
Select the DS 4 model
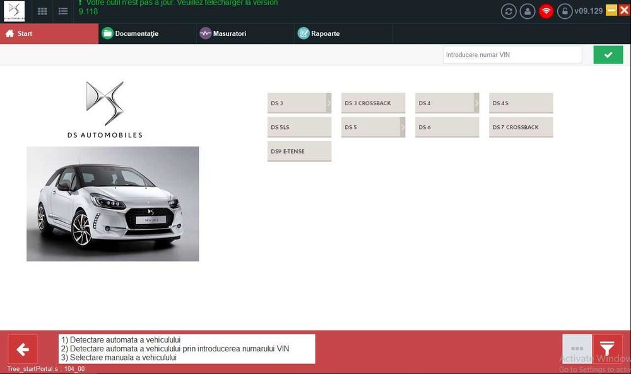(444, 103)
